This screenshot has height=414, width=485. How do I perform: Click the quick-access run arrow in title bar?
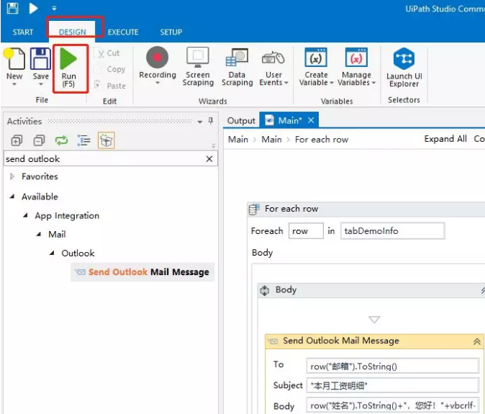point(33,8)
